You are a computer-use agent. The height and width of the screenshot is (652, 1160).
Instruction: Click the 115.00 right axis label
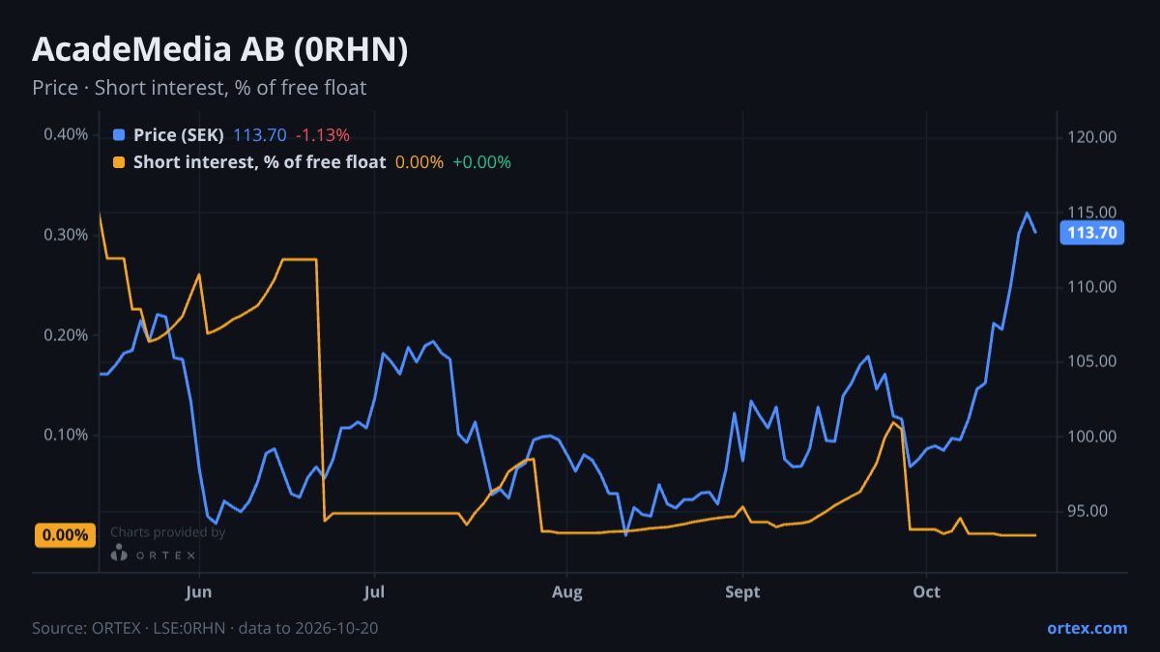[x=1092, y=213]
